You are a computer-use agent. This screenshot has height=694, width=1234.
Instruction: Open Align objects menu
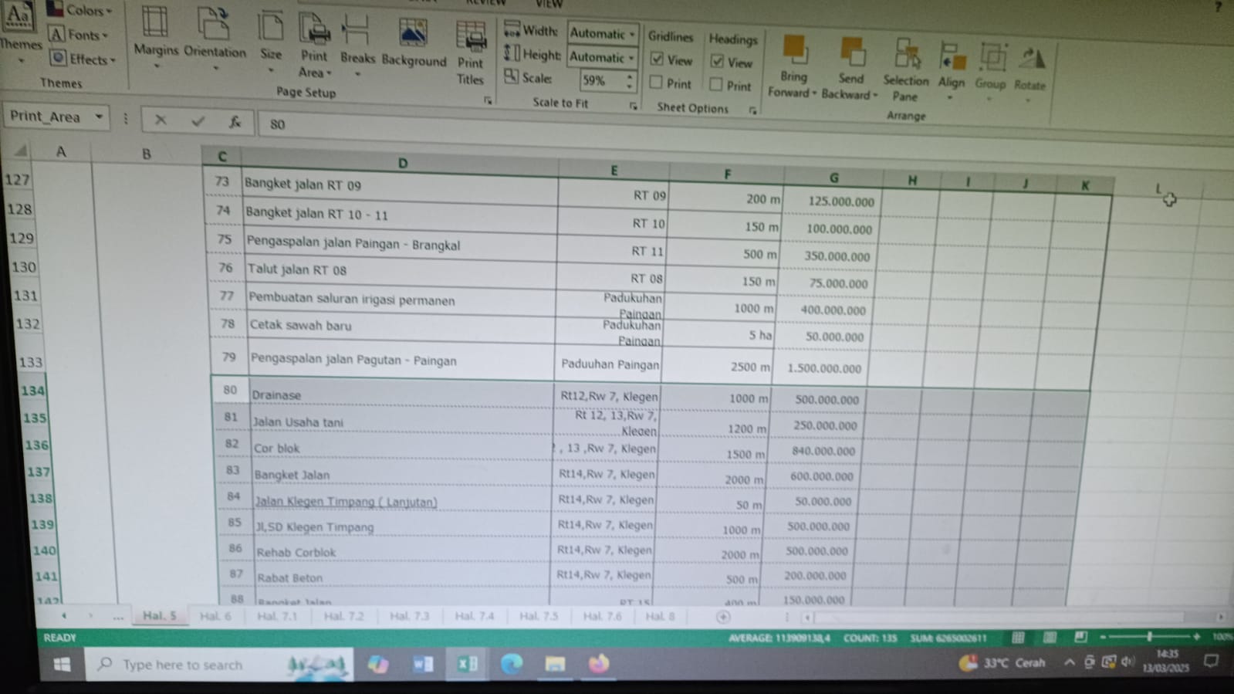[952, 71]
